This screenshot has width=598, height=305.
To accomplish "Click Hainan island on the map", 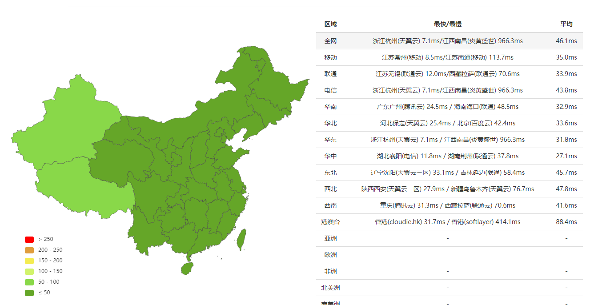I will tap(187, 268).
